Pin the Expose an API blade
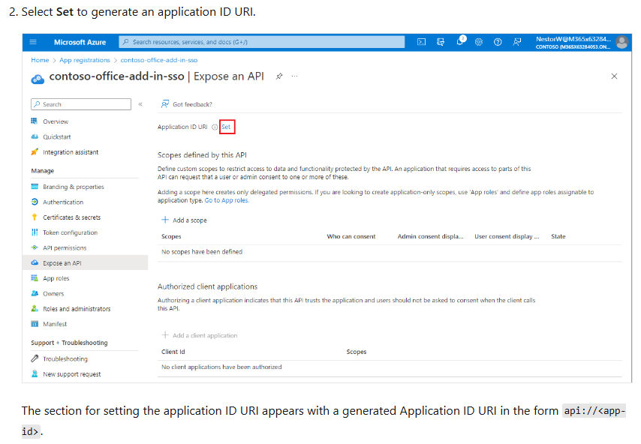 click(279, 76)
